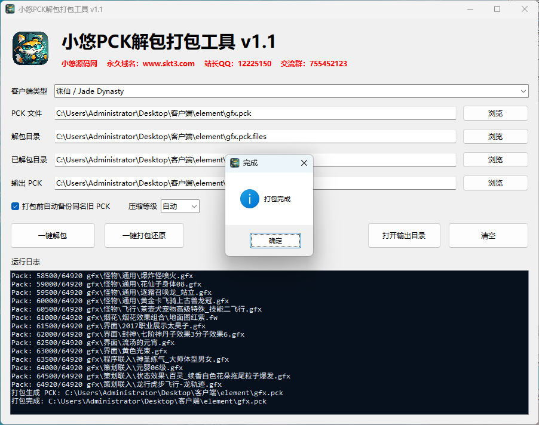Click 站长QQ: 12225150 text

tap(238, 63)
